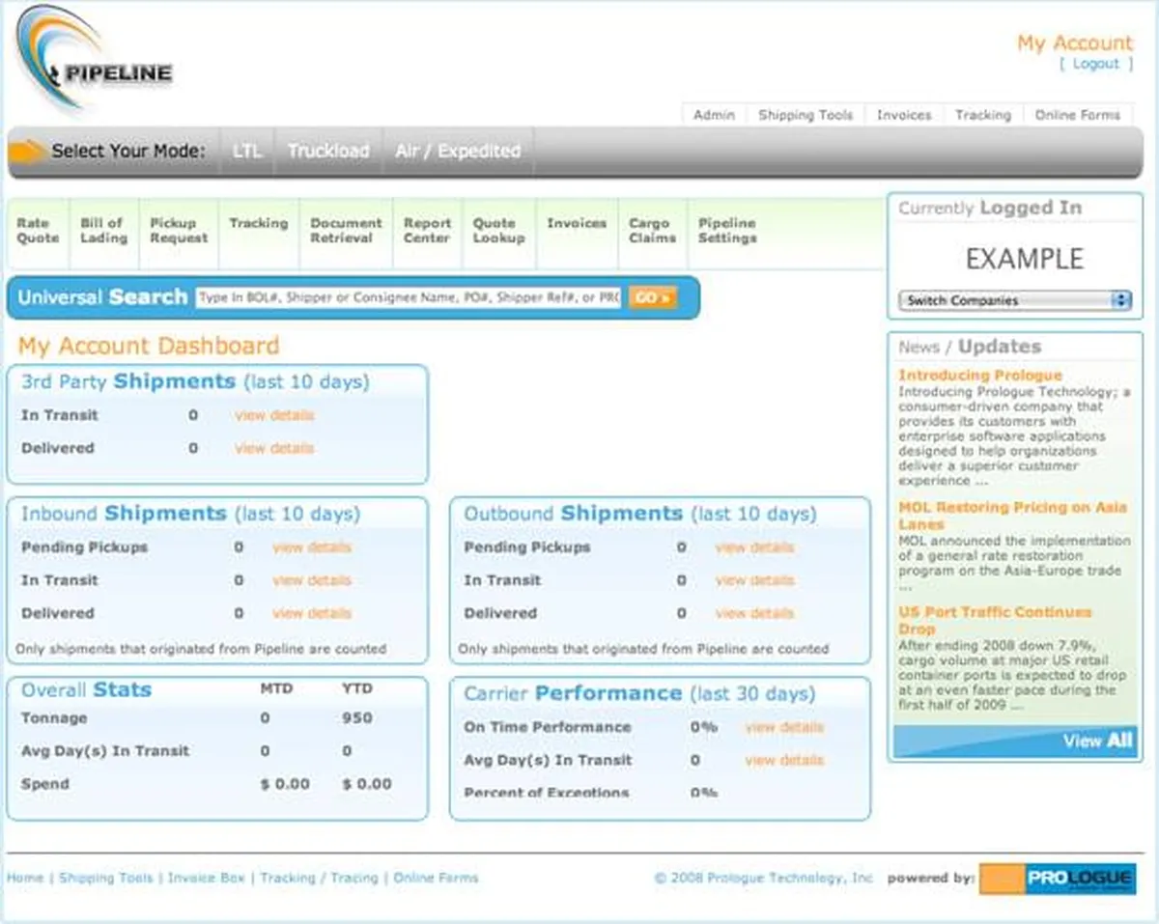Open Pickup Request tool
This screenshot has width=1159, height=924.
179,231
